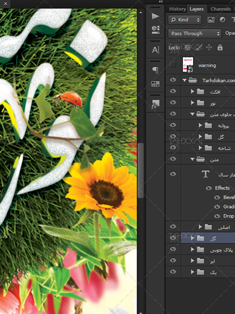Open the Actions panel play icon

point(156,16)
